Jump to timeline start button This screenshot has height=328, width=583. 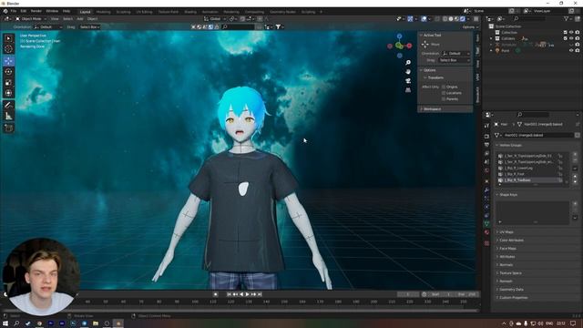pos(229,294)
